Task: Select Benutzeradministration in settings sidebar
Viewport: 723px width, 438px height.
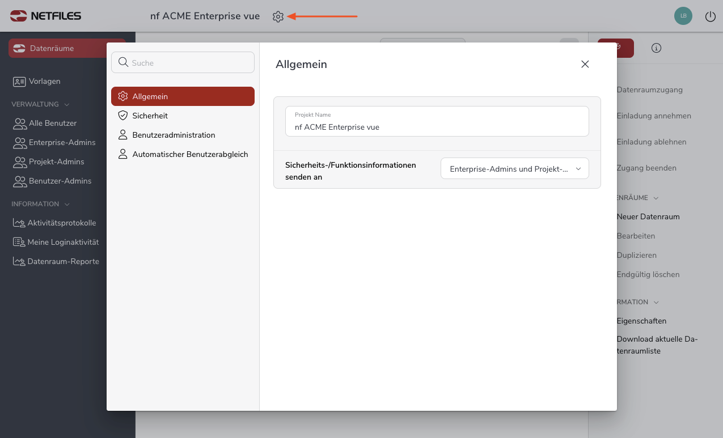Action: pyautogui.click(x=174, y=135)
